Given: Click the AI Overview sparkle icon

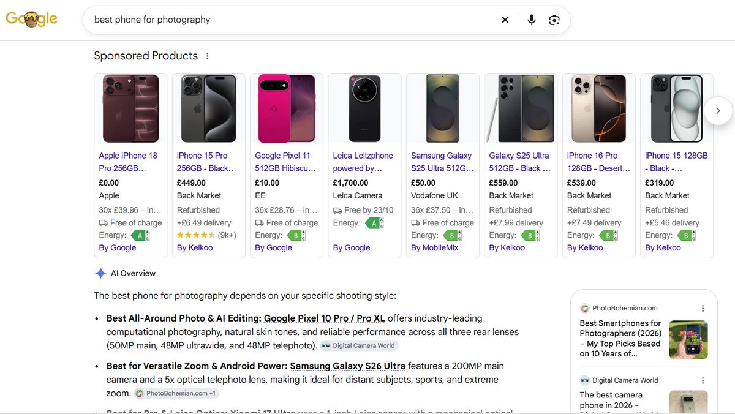Looking at the screenshot, I should click(100, 273).
